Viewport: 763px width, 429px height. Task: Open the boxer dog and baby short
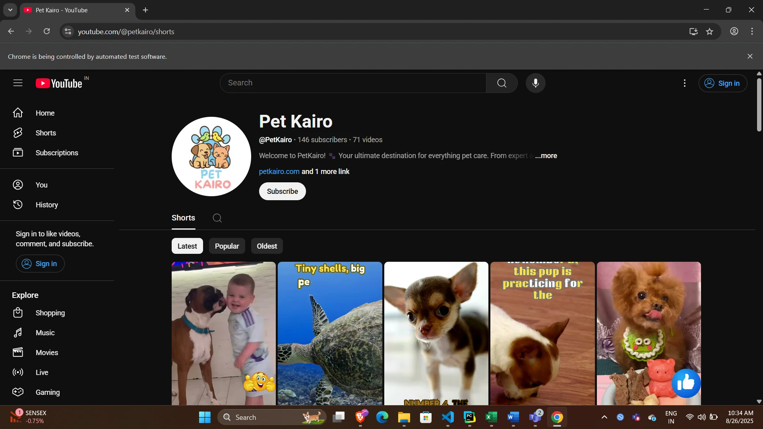[223, 334]
